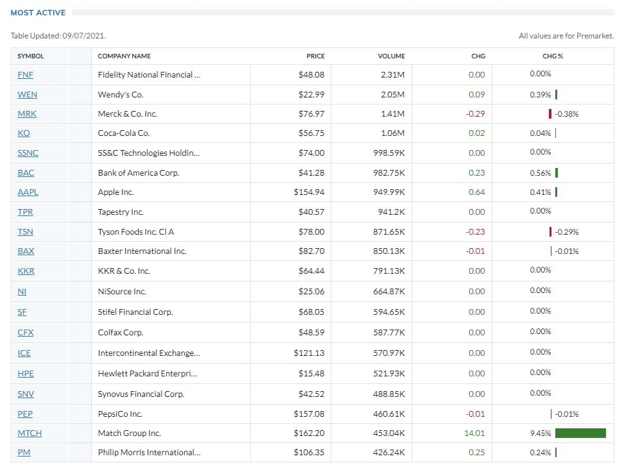Open the CFX ticker link
The image size is (624, 470).
point(26,332)
